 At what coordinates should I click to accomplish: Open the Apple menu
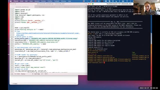pos(11,1)
